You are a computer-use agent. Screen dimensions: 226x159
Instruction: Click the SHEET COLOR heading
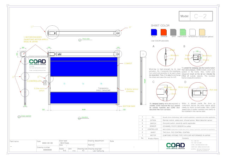[160, 26]
